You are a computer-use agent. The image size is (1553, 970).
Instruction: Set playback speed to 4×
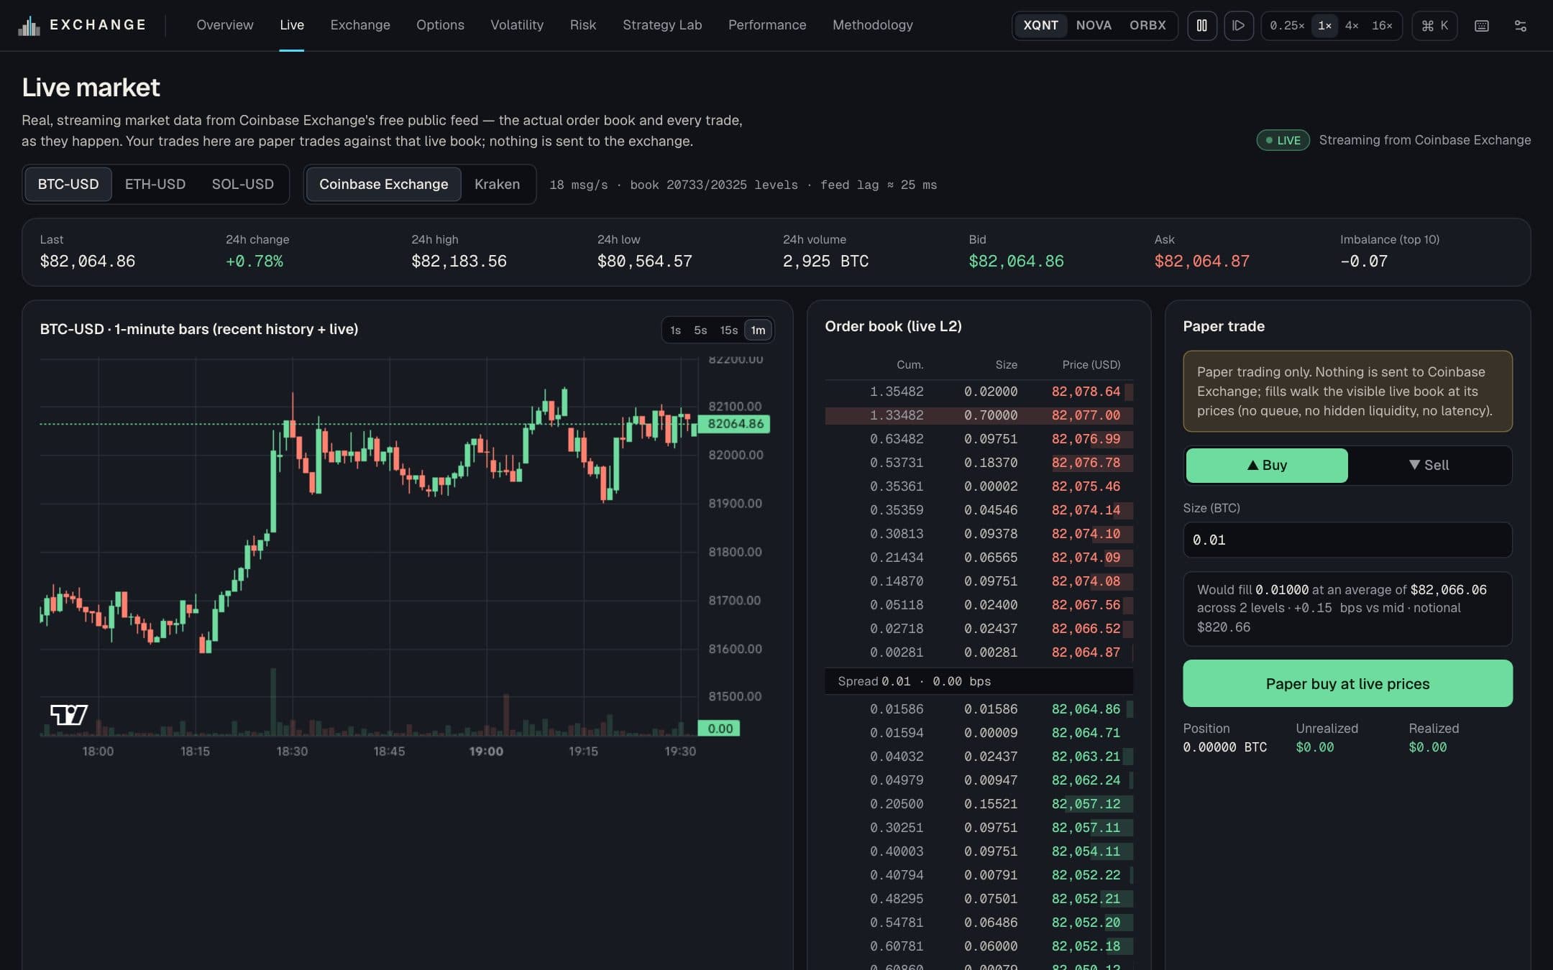(1352, 26)
